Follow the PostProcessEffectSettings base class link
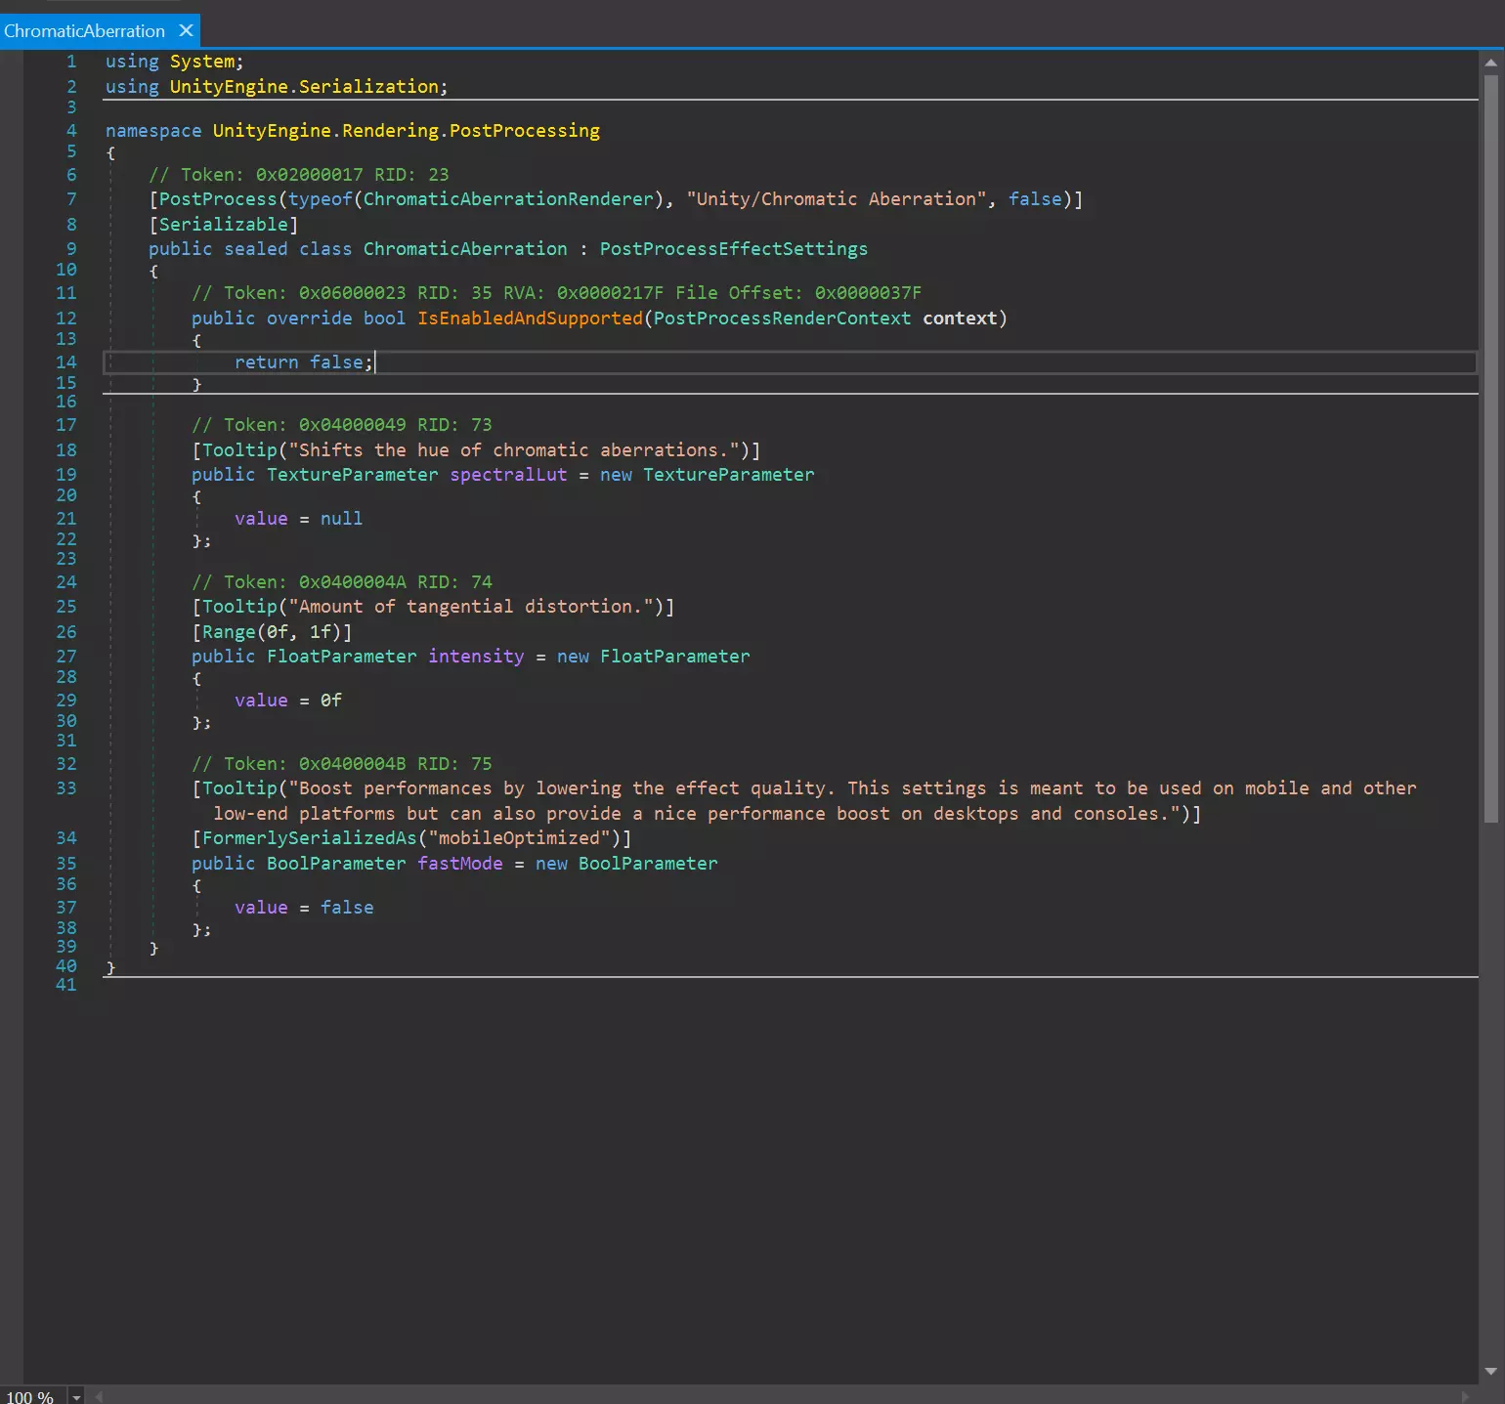1505x1404 pixels. [733, 249]
